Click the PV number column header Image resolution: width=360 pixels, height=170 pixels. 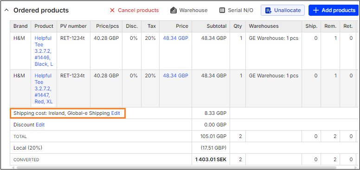[x=73, y=26]
